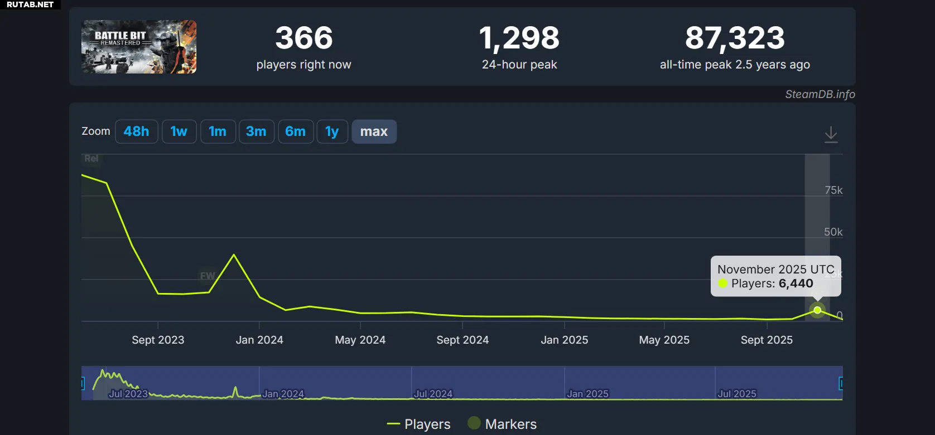
Task: Open the BattleBit Remastered game thumbnail
Action: tap(139, 47)
